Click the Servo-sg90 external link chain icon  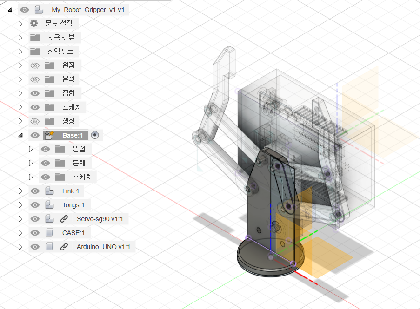64,218
